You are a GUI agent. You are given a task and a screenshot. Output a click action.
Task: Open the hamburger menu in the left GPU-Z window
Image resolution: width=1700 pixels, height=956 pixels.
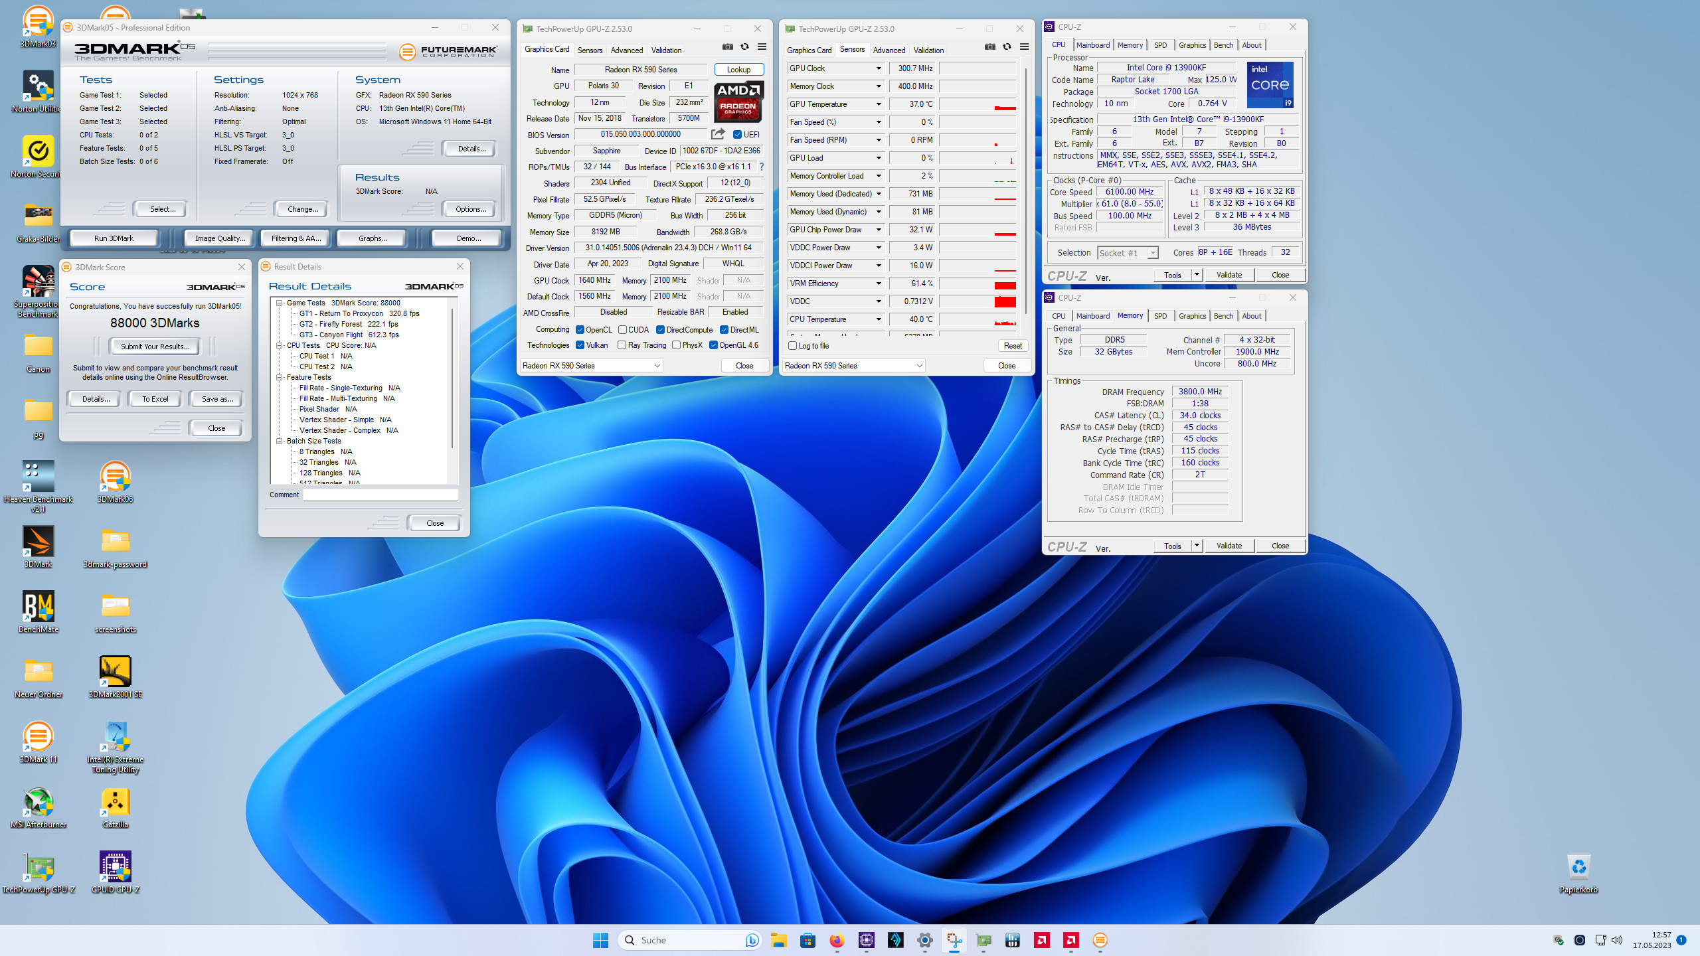click(762, 47)
